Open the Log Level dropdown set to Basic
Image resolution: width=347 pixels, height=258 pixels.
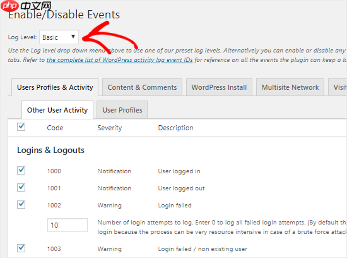[x=59, y=37]
